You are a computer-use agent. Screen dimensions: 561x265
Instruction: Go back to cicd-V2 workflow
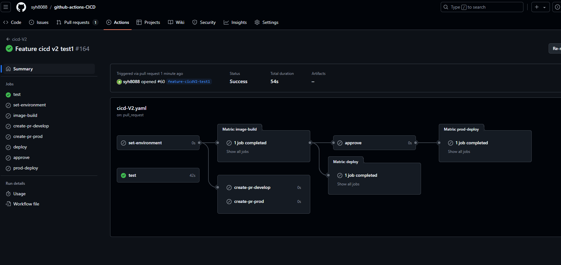[x=17, y=39]
